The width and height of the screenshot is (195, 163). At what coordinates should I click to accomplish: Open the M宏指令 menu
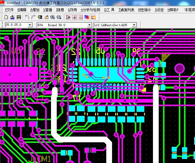[x=145, y=10]
